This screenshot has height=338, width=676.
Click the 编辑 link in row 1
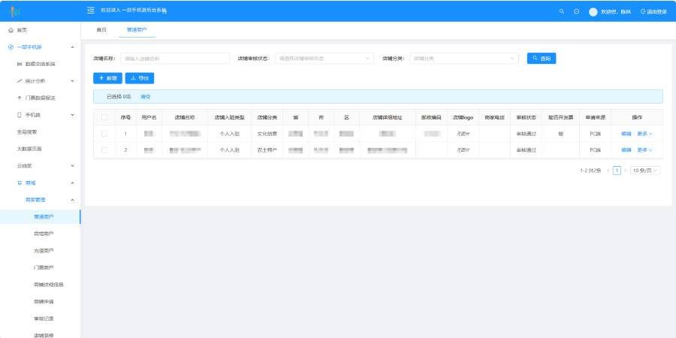(626, 134)
